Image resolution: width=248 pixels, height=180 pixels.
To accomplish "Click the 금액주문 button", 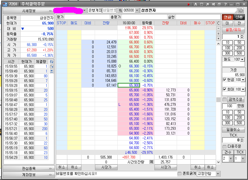I will (236, 100).
